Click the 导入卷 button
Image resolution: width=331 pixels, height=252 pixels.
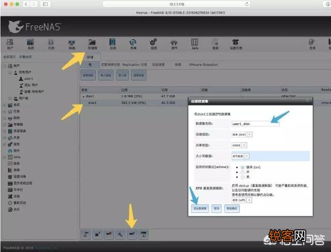(x=122, y=75)
